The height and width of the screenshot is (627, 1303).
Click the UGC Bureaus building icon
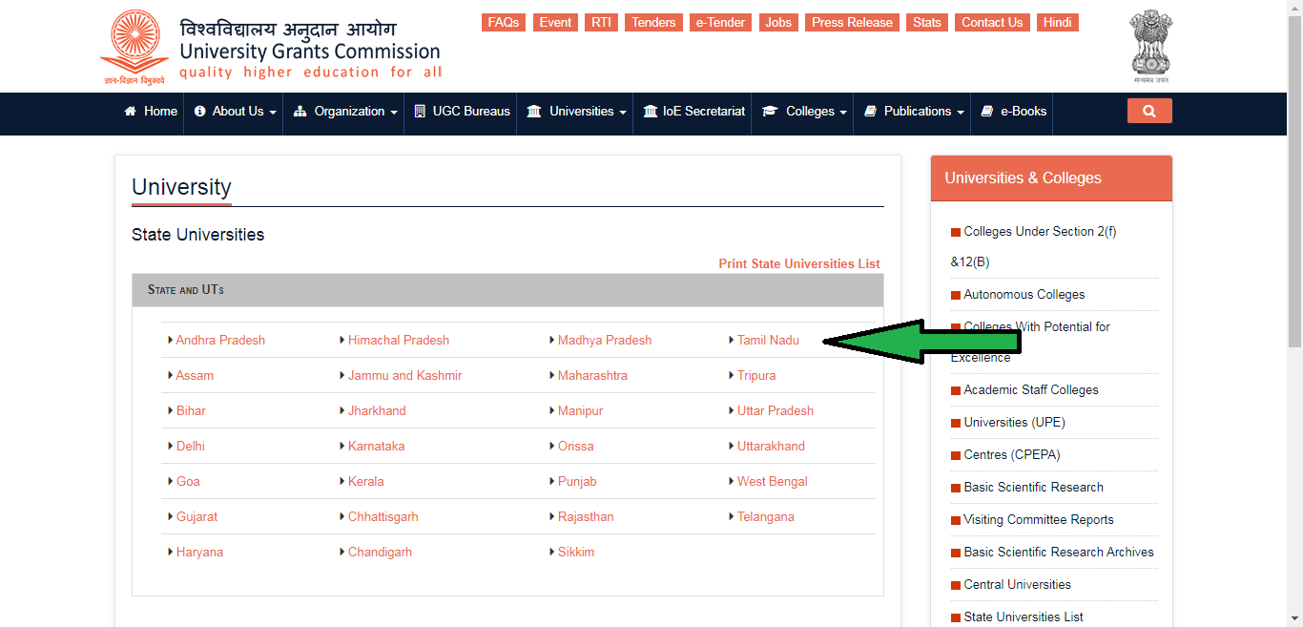point(420,112)
